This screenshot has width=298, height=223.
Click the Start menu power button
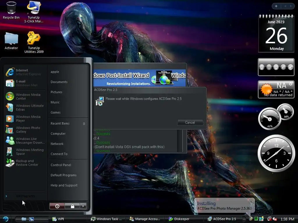tap(57, 206)
